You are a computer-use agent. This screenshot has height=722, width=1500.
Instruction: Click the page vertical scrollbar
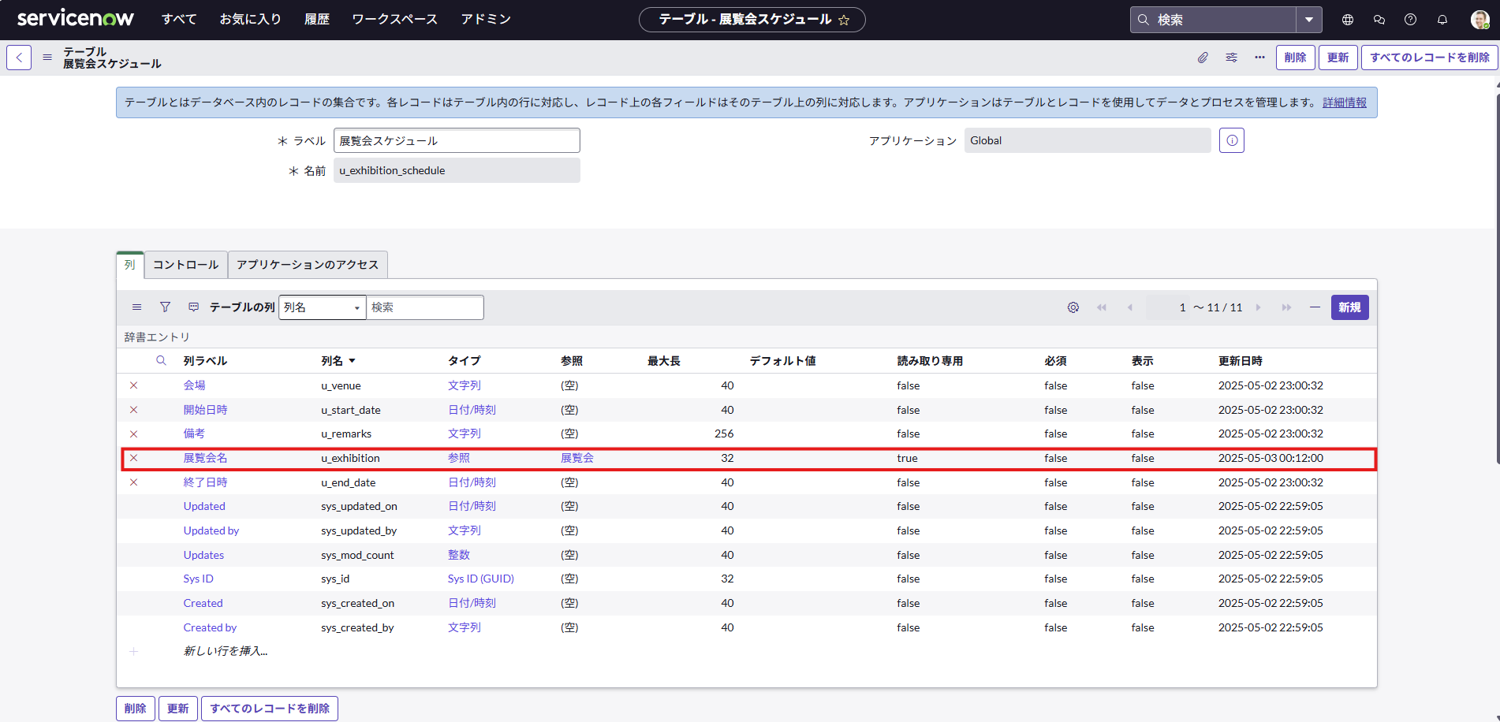(1497, 280)
